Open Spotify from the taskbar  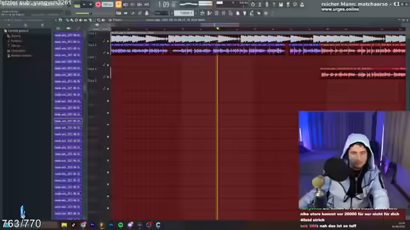tap(120, 225)
